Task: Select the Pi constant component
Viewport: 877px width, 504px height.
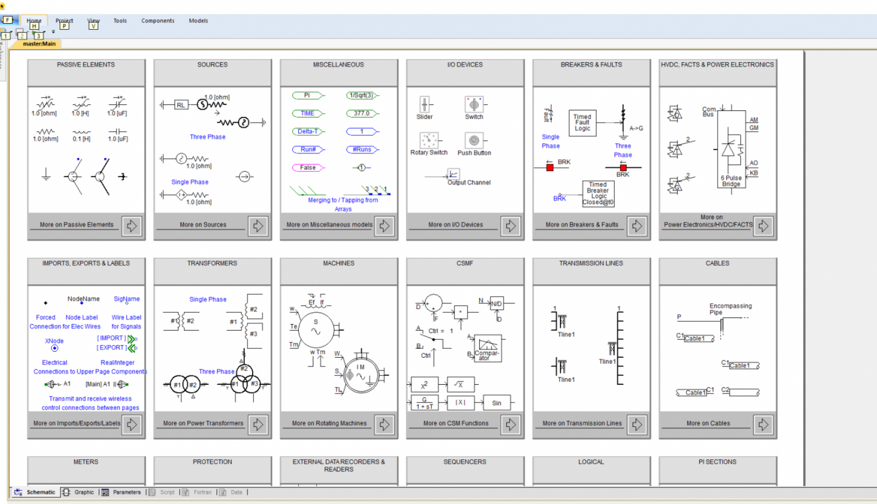Action: point(308,96)
